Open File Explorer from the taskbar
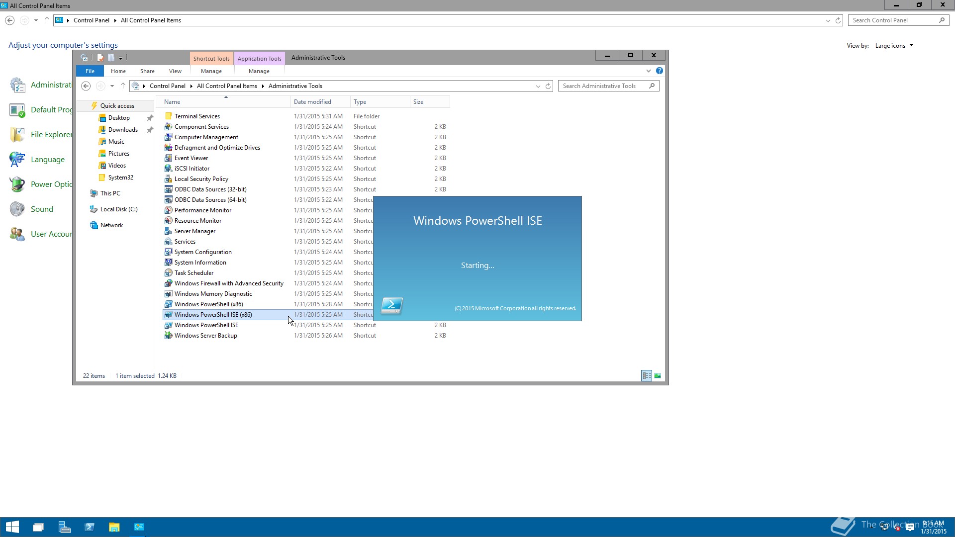The height and width of the screenshot is (537, 955). pyautogui.click(x=114, y=527)
